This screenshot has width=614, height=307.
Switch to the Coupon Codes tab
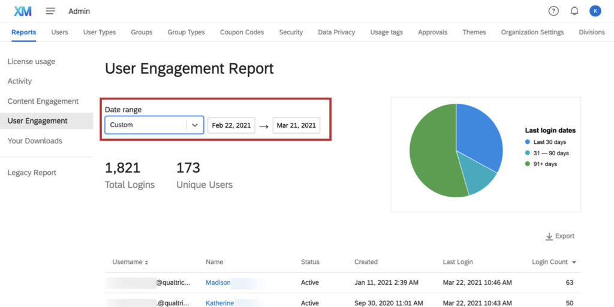242,32
